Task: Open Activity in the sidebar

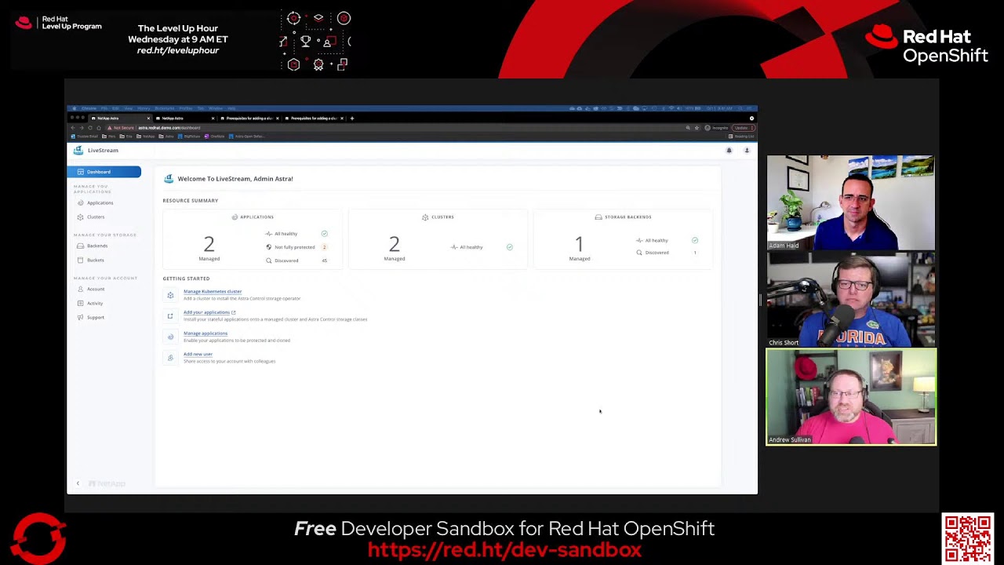Action: 95,303
